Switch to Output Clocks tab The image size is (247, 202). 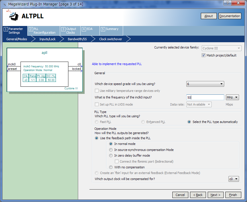coord(70,31)
